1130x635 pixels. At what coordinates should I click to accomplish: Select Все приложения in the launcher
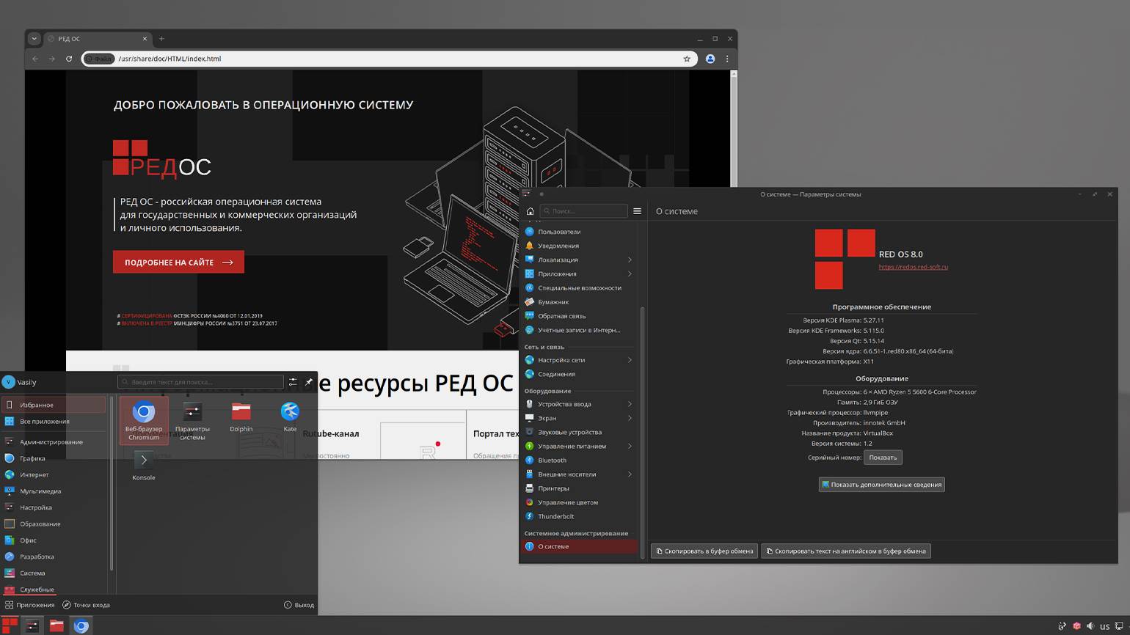pos(45,422)
